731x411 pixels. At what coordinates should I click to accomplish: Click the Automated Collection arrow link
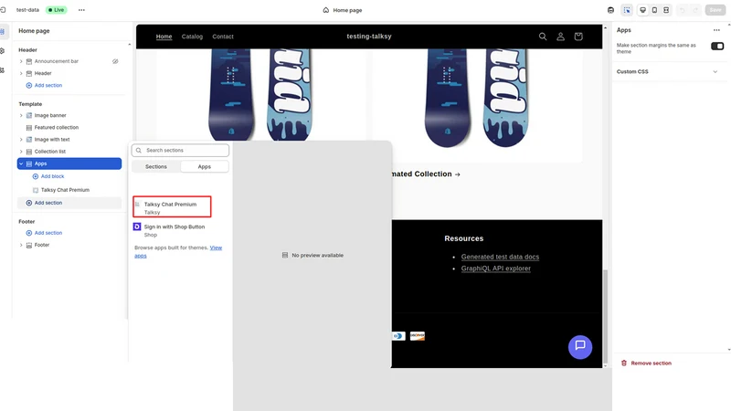click(426, 174)
